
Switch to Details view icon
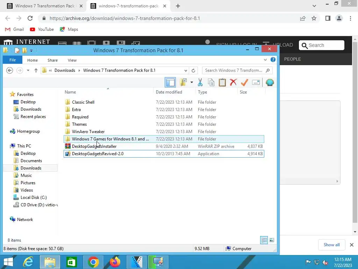264,240
